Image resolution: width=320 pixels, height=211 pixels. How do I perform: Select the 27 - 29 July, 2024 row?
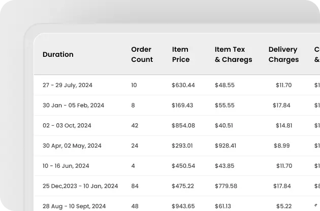point(177,85)
